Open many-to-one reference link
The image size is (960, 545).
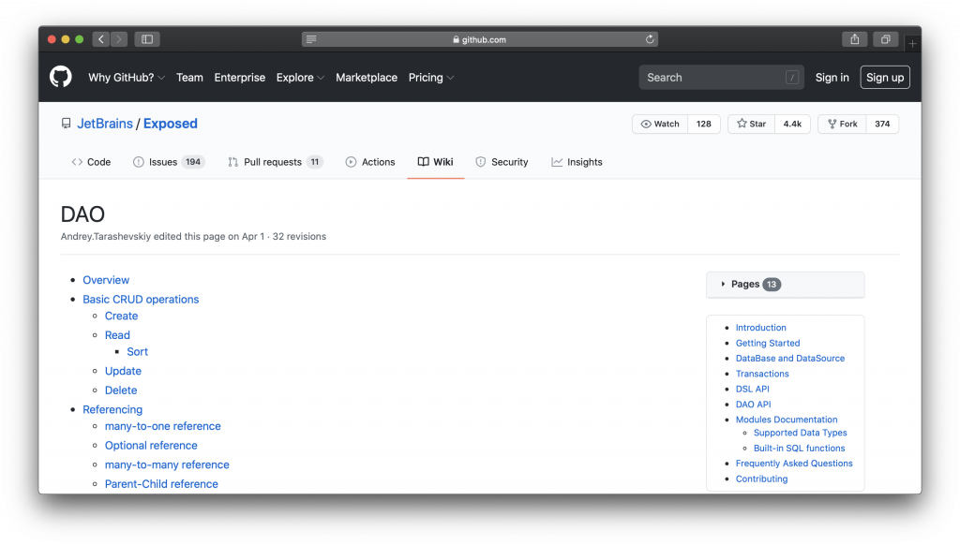pos(163,426)
